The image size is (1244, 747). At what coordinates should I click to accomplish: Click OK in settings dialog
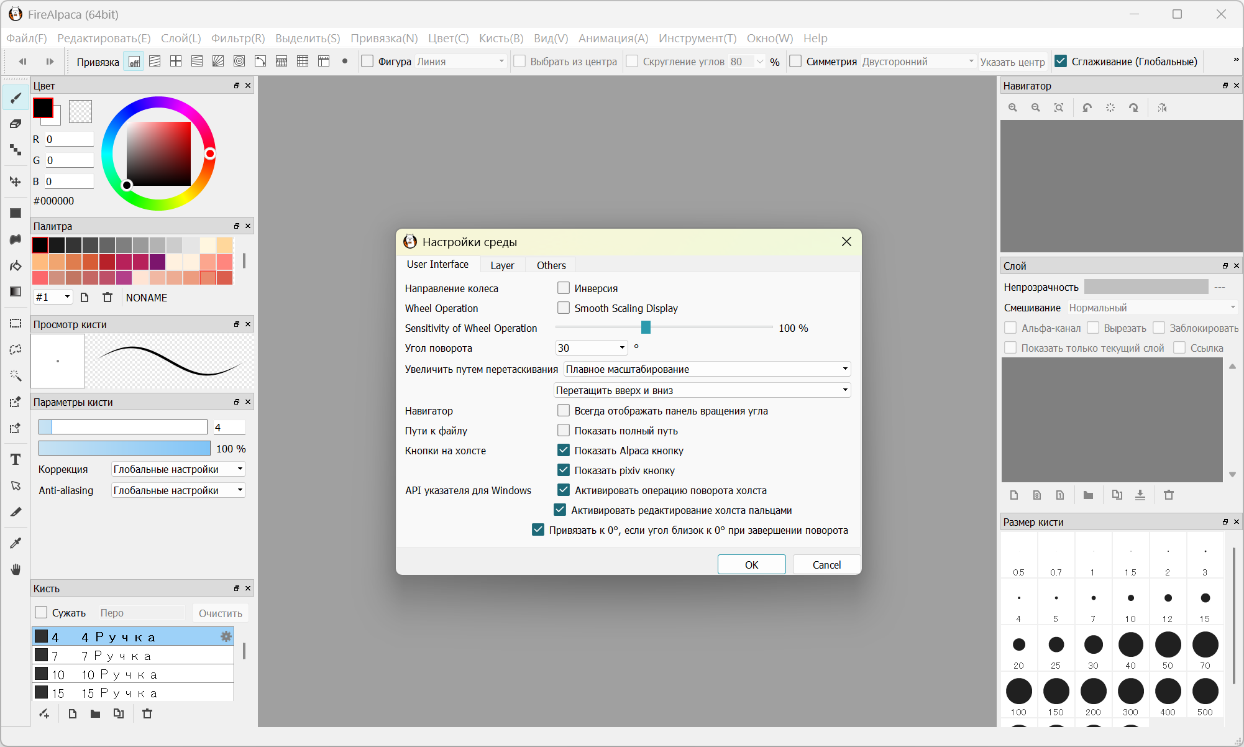pos(751,564)
